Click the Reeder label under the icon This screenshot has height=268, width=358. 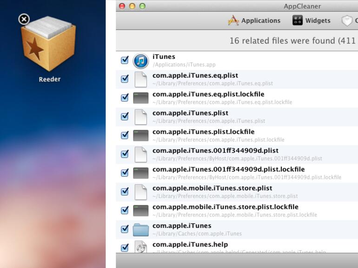[50, 79]
